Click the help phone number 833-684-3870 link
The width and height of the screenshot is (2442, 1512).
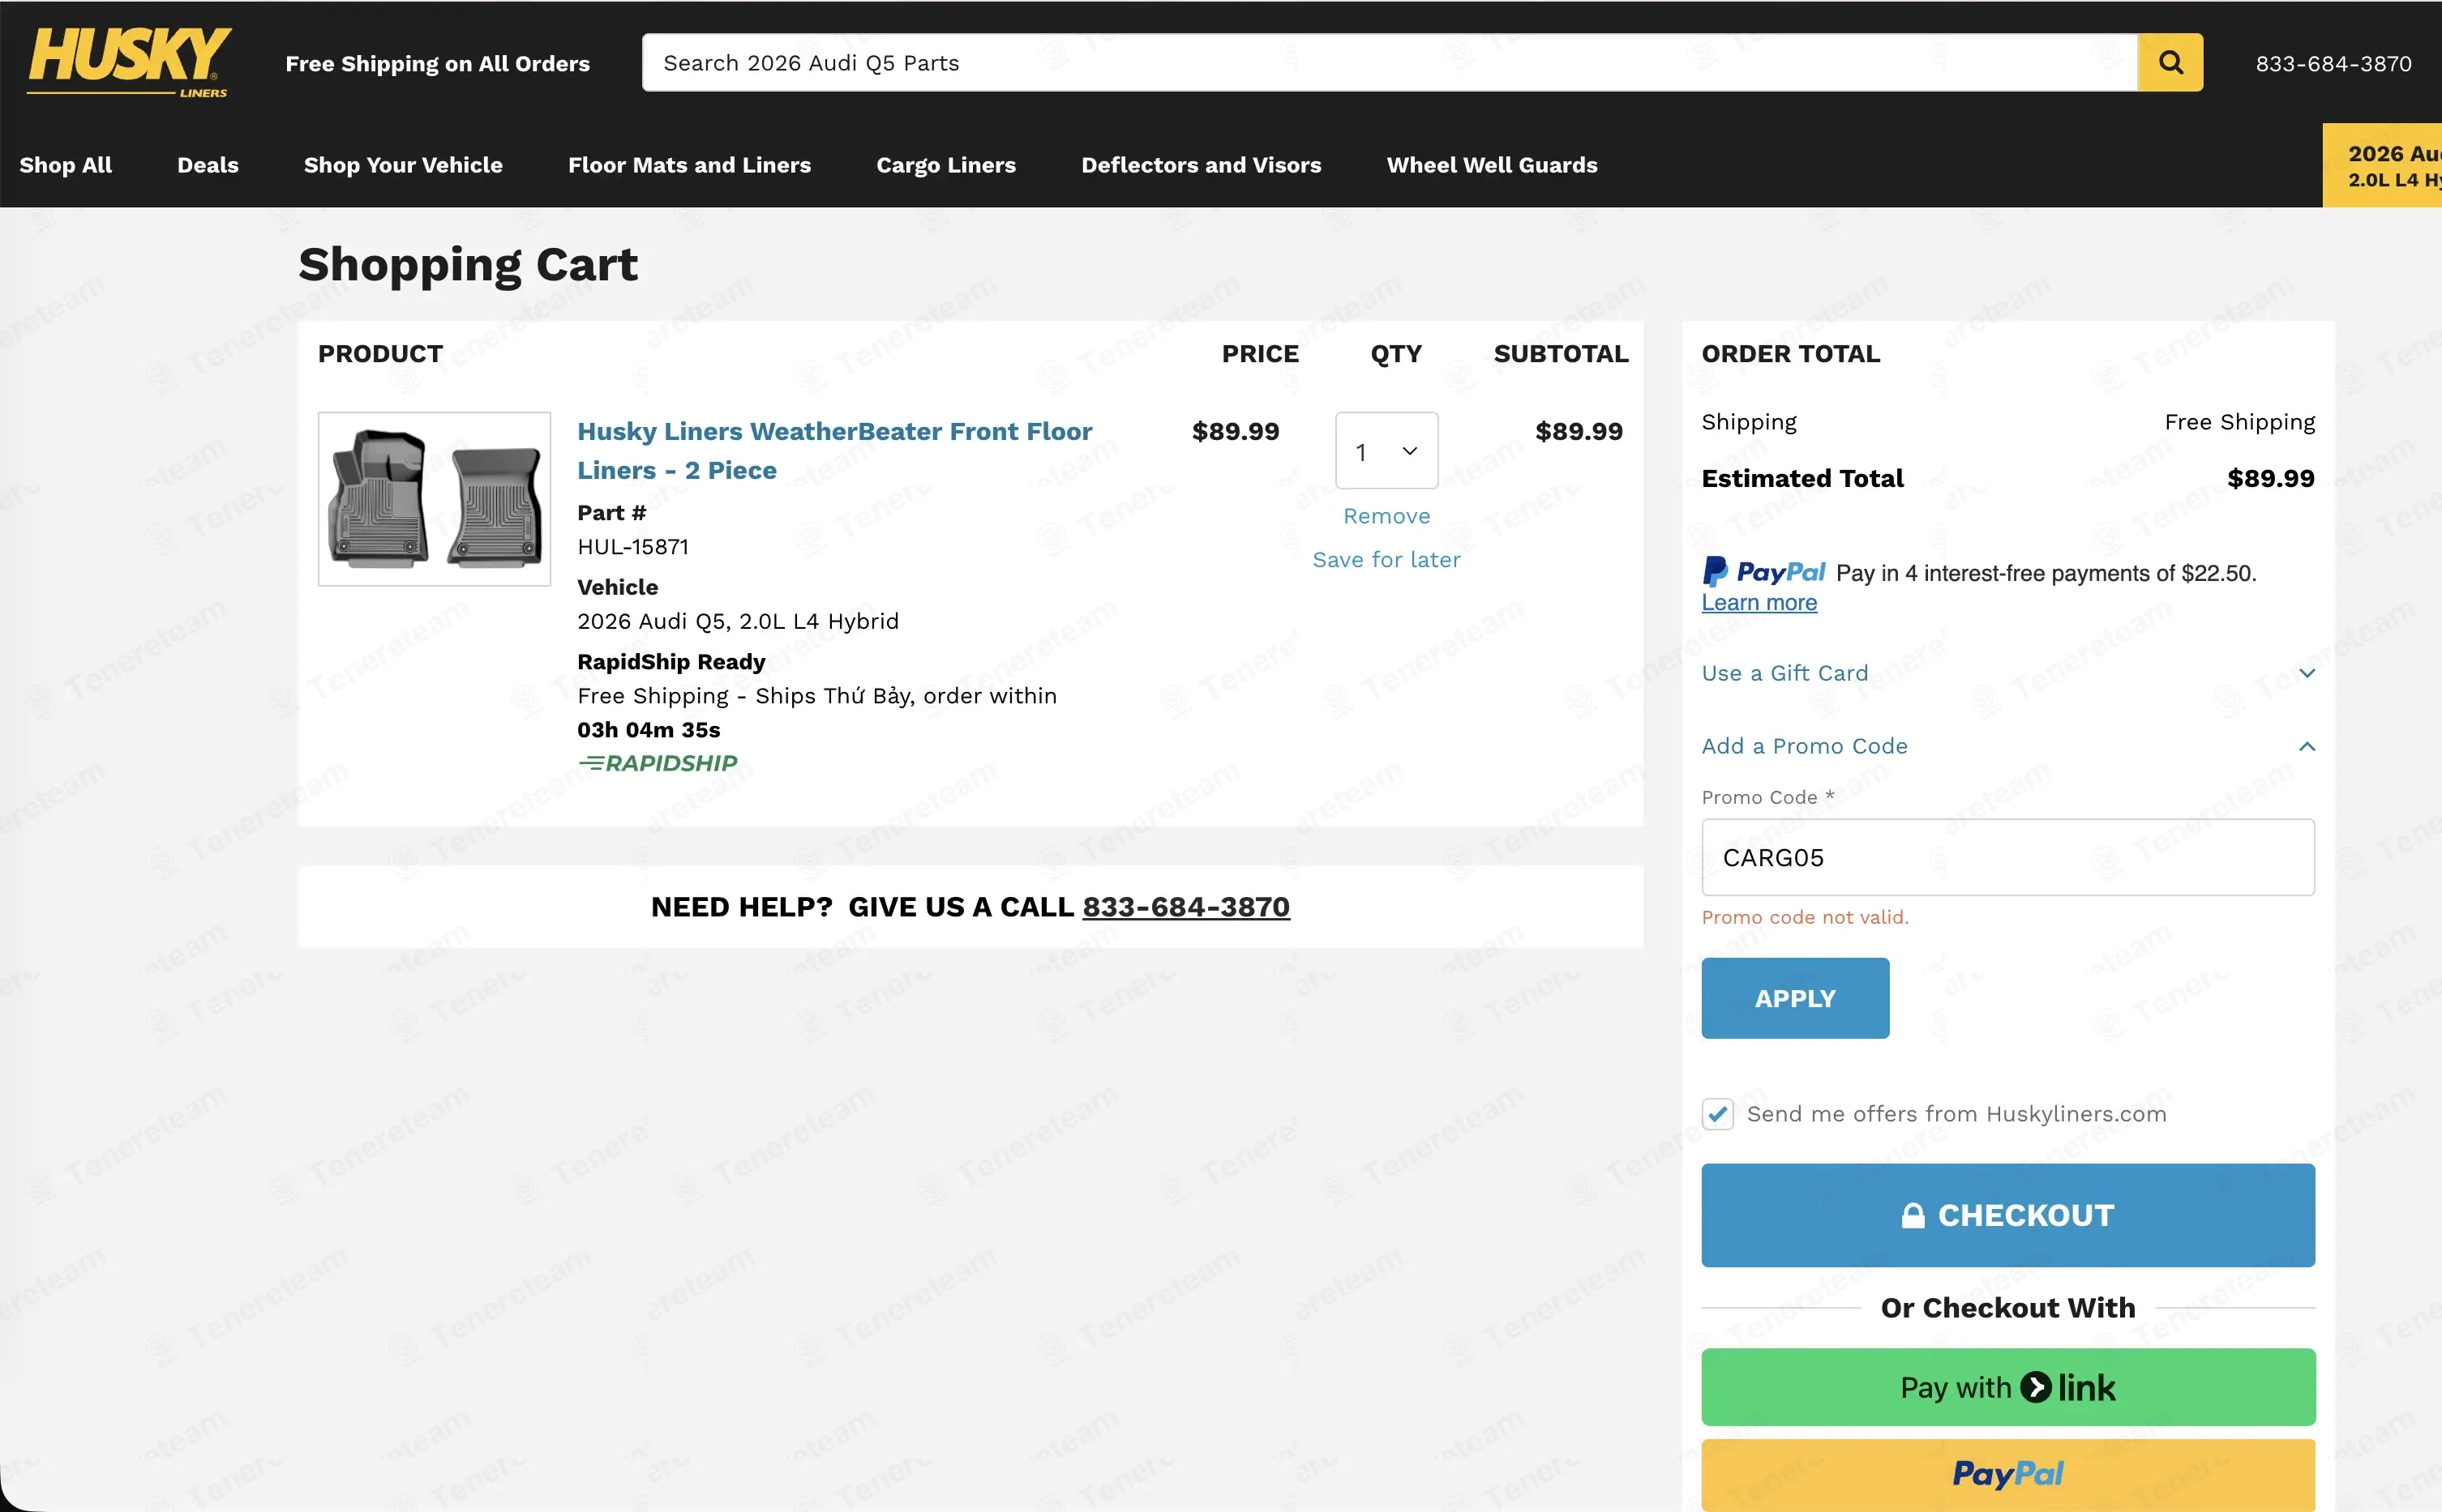click(x=1185, y=907)
